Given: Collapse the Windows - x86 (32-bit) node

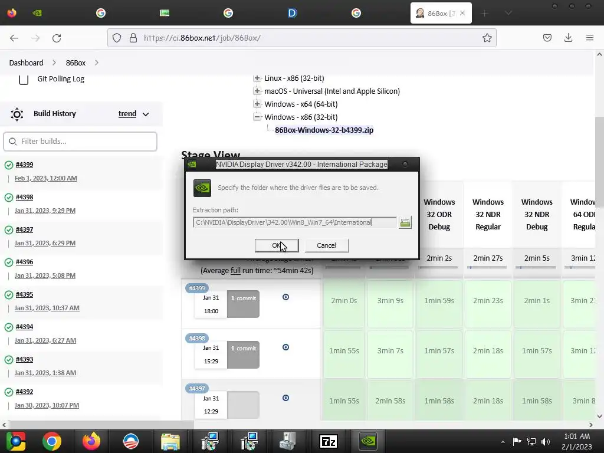Looking at the screenshot, I should 257,117.
